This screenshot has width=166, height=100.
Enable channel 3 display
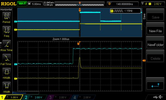[x=59, y=97]
